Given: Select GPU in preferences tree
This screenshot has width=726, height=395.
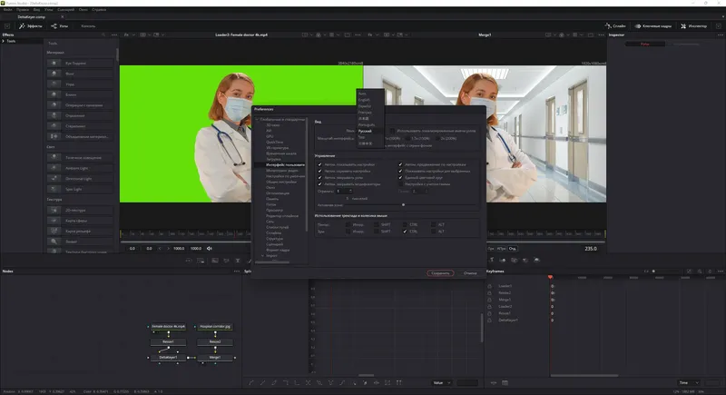Looking at the screenshot, I should [270, 136].
